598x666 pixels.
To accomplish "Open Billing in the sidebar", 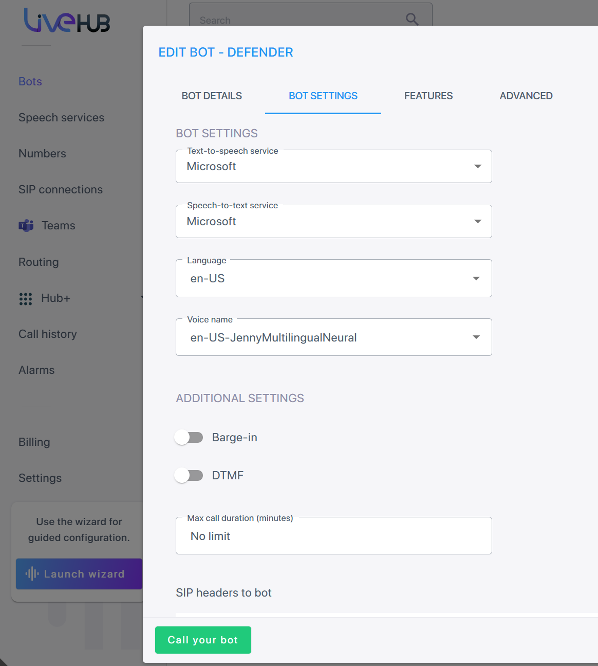I will click(x=34, y=442).
